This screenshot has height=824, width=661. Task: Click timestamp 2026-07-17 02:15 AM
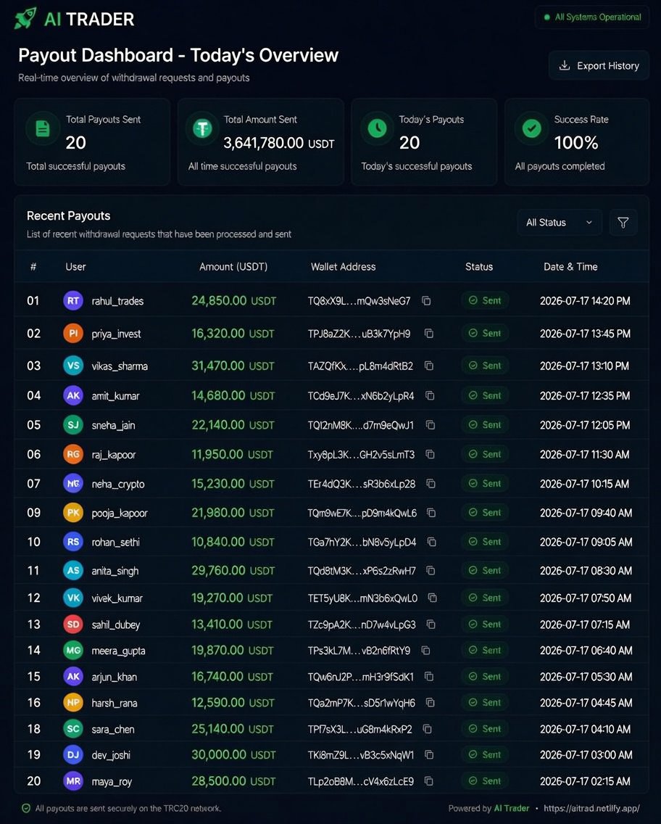coord(586,781)
